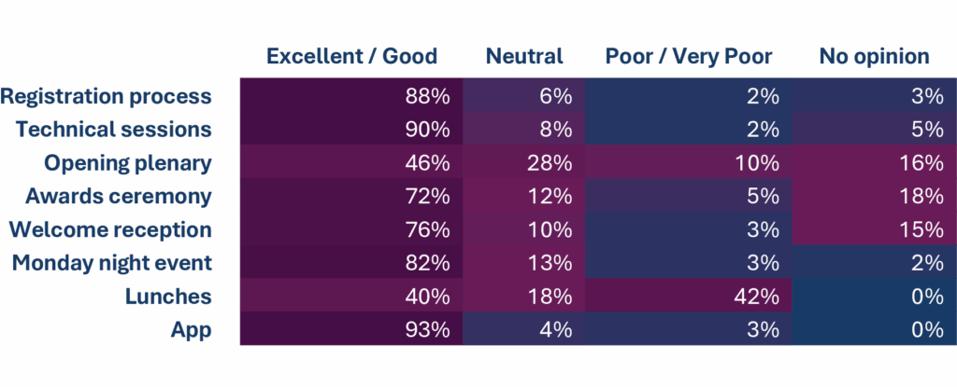Select the 72% heatmap cell

click(x=351, y=196)
